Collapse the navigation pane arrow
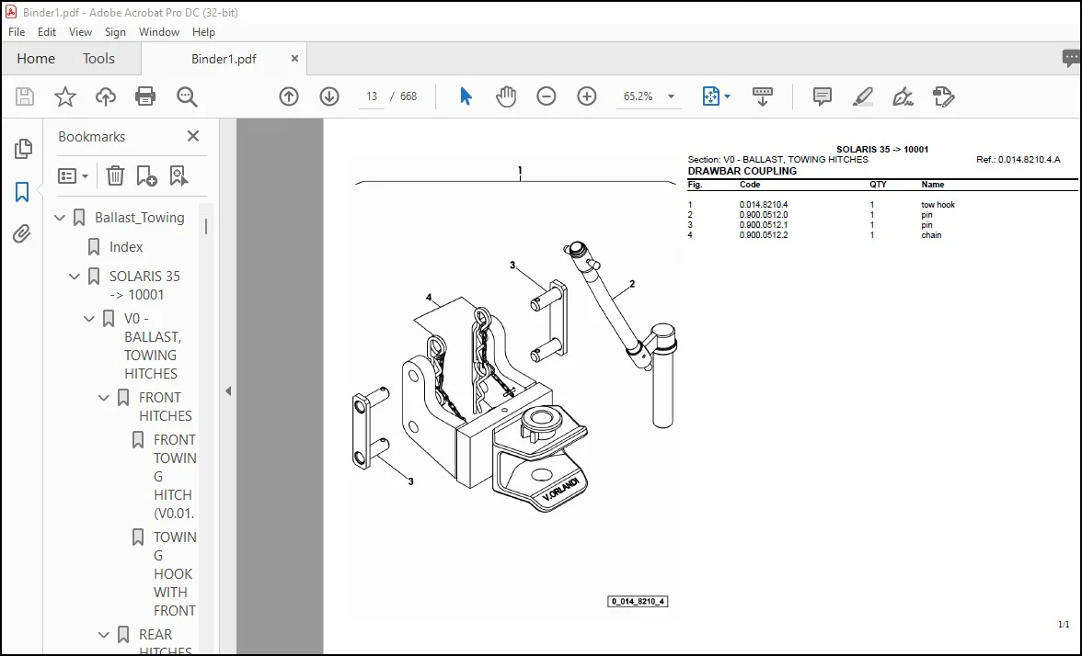Viewport: 1082px width, 656px height. coord(228,390)
